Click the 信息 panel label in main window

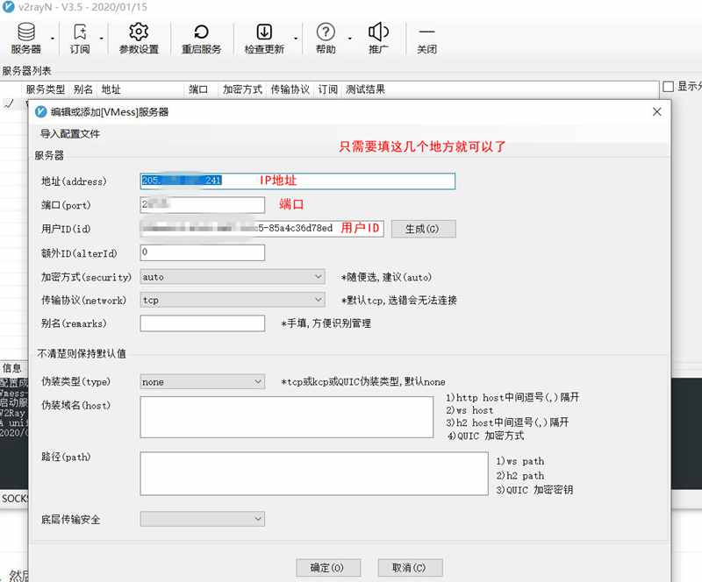(11, 368)
